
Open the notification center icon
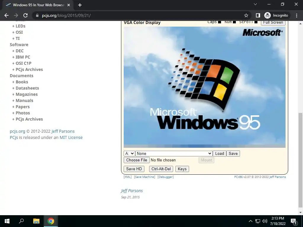pos(294,221)
